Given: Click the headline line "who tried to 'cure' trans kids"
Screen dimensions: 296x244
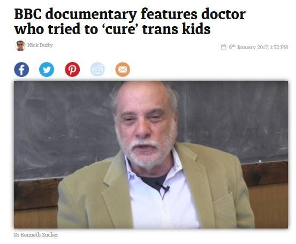Looking at the screenshot, I should (x=112, y=29).
